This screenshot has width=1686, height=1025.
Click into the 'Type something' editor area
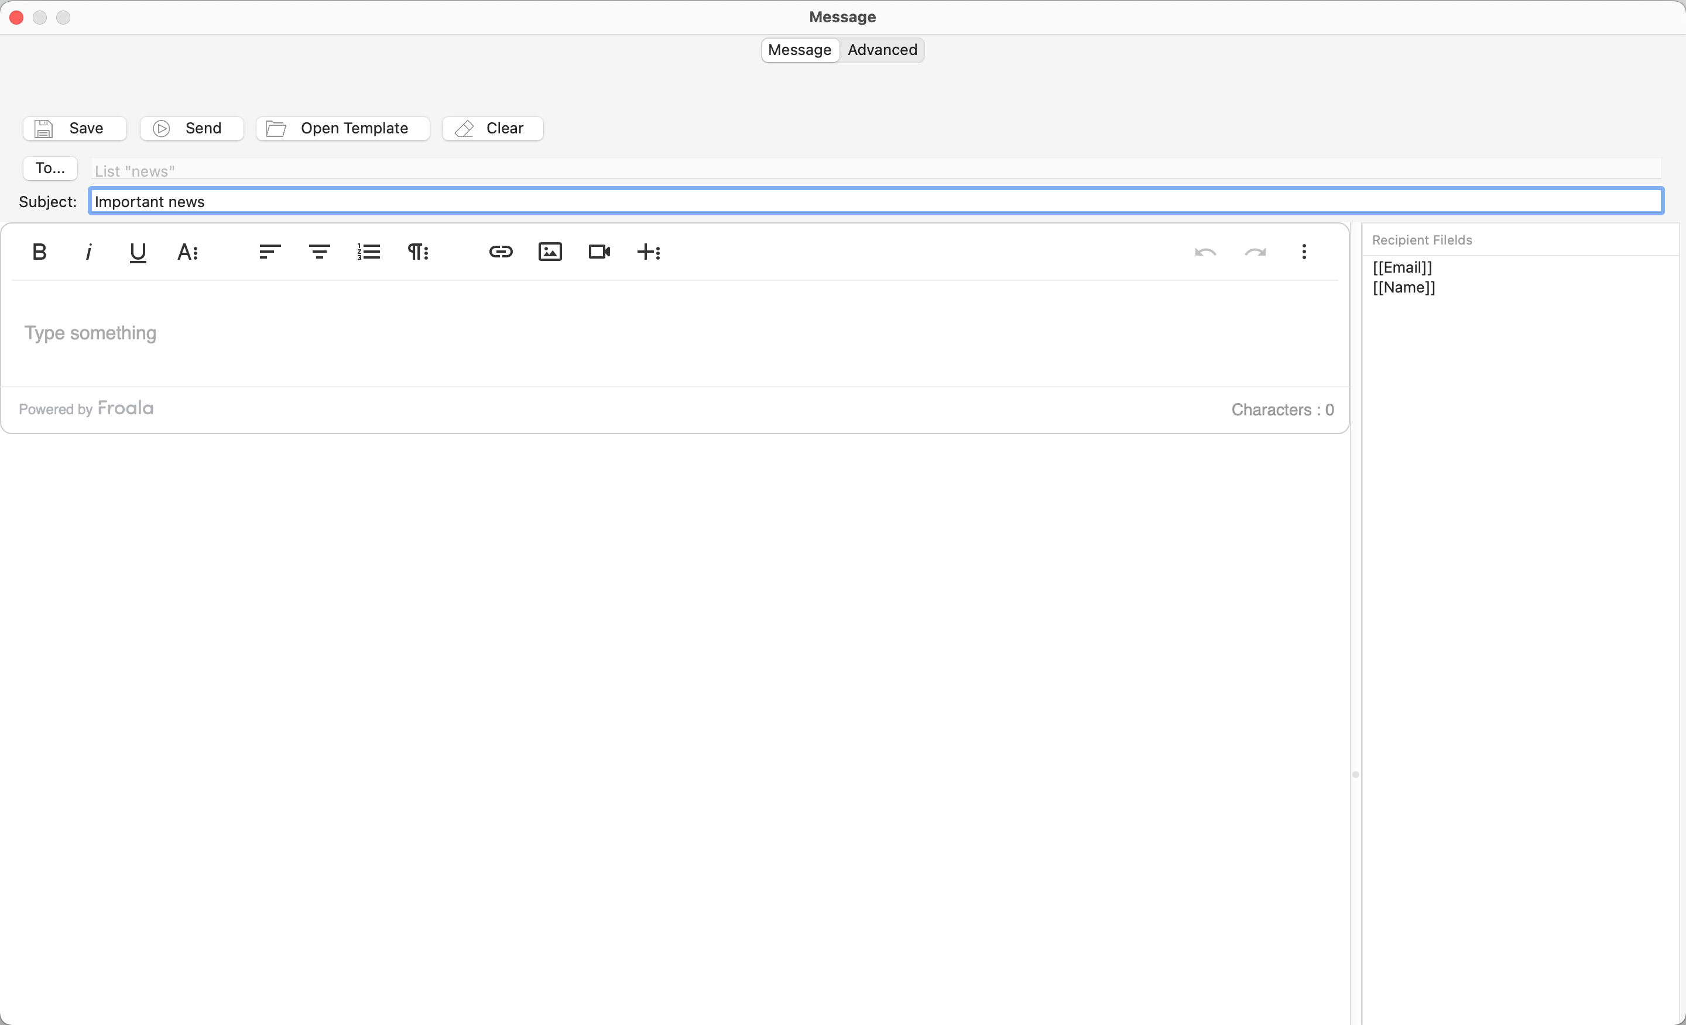(x=674, y=333)
